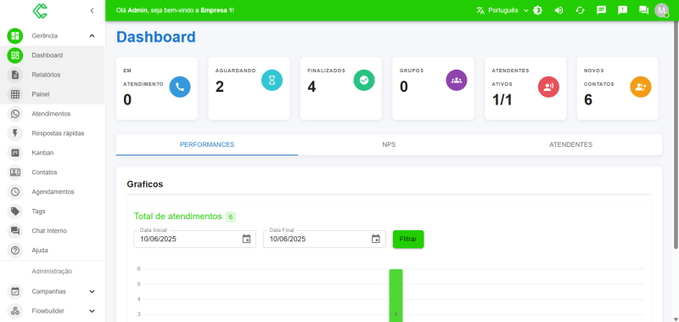
Task: Click the Contatos card icon
Action: tap(15, 172)
